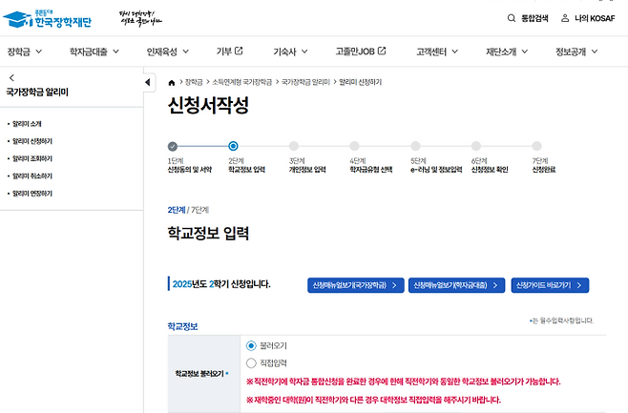This screenshot has height=413, width=628.
Task: Open 알리미 조회하기 in sidebar
Action: [x=32, y=159]
